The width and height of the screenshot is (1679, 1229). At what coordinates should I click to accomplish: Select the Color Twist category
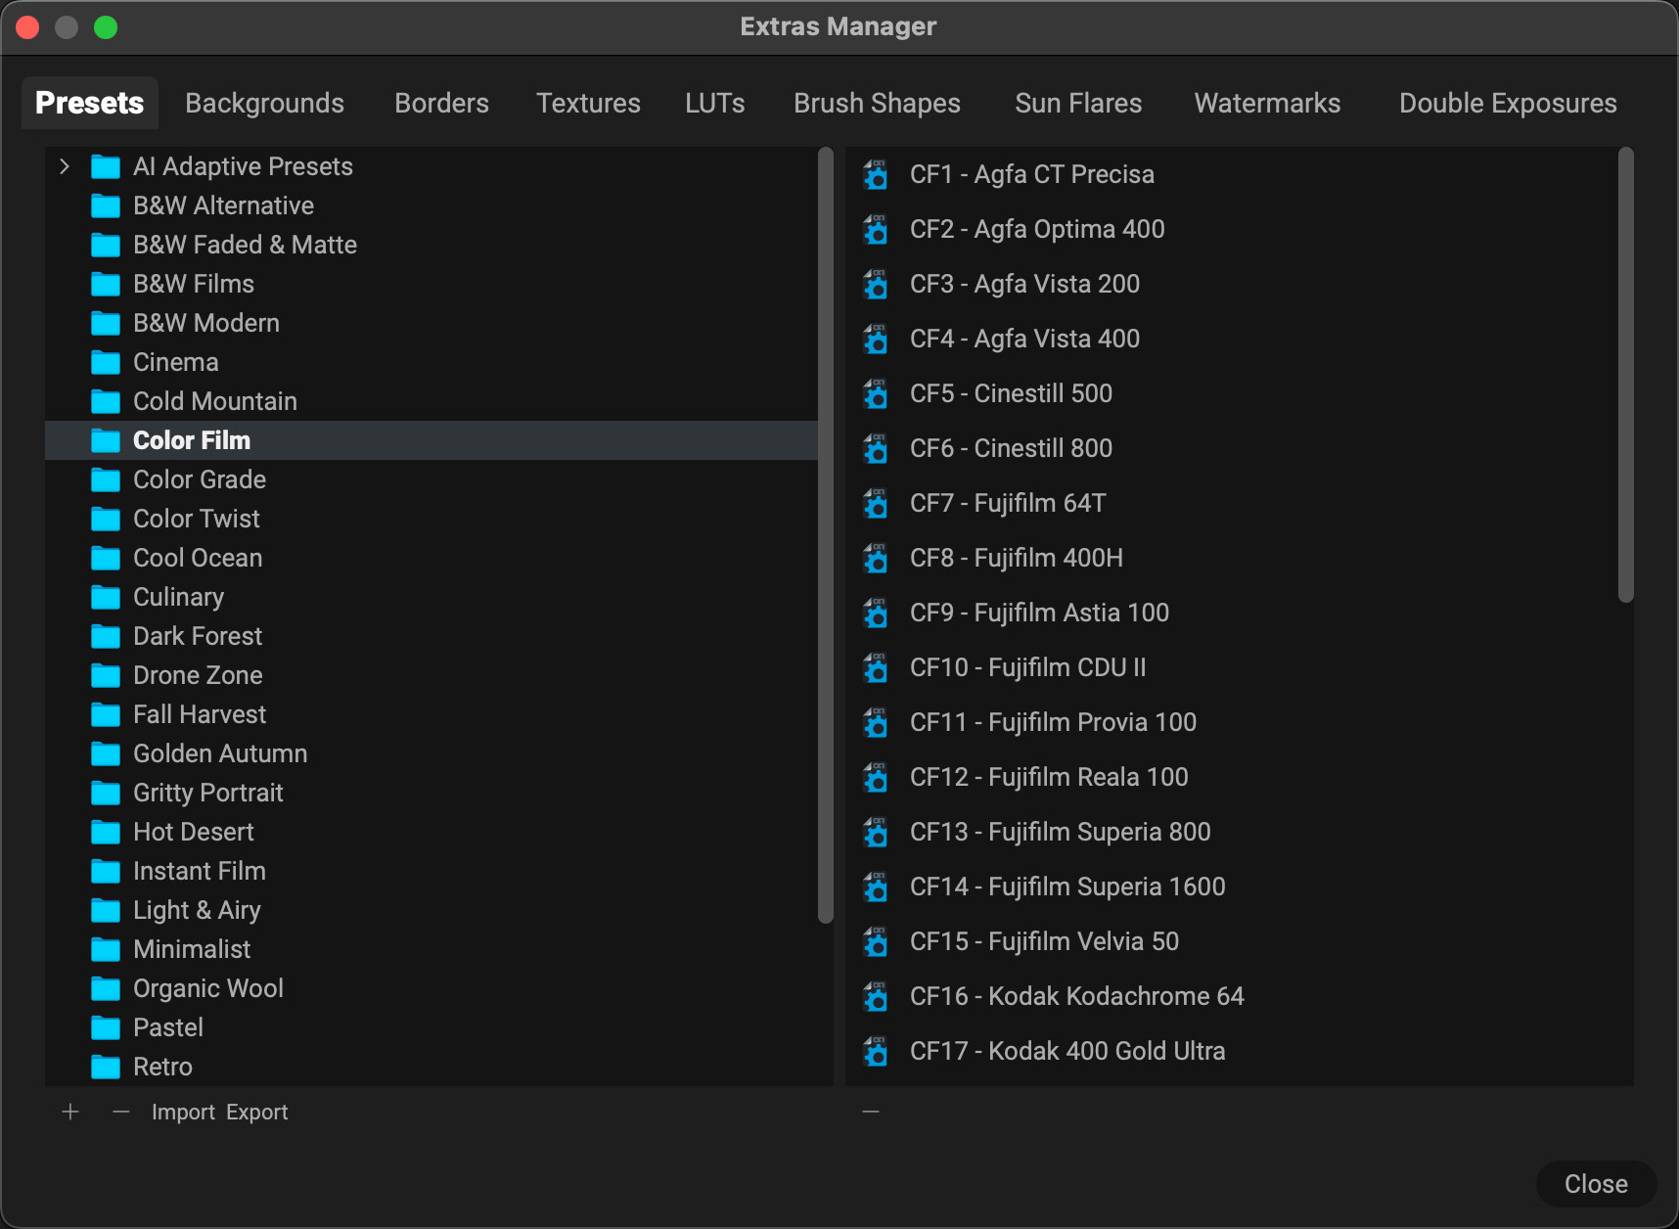pyautogui.click(x=431, y=519)
